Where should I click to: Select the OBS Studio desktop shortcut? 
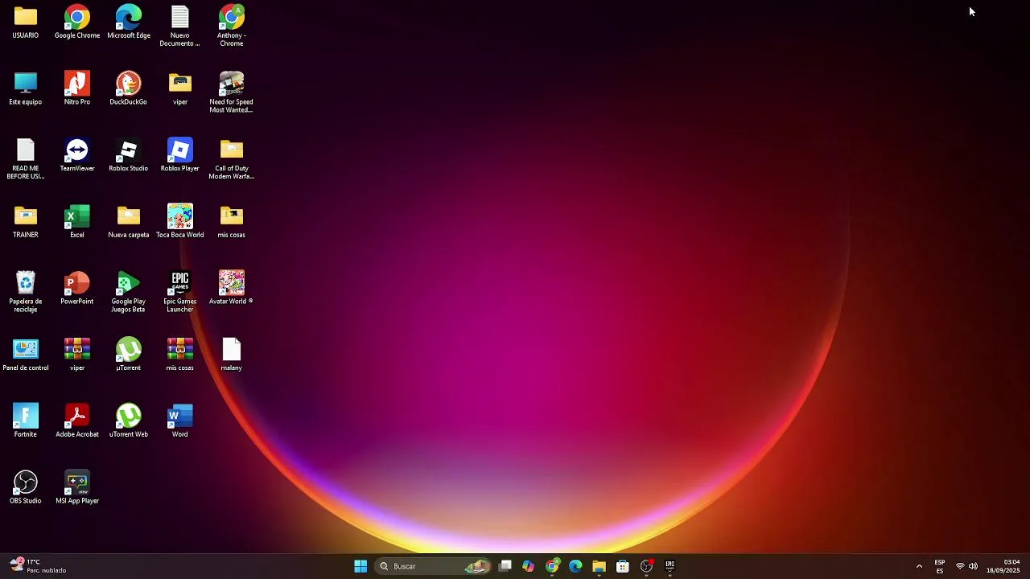click(25, 488)
